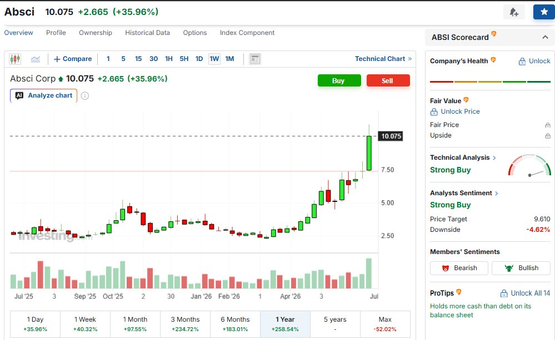Open the Technical Chart link
Screen dimensions: 555x340
coord(383,59)
